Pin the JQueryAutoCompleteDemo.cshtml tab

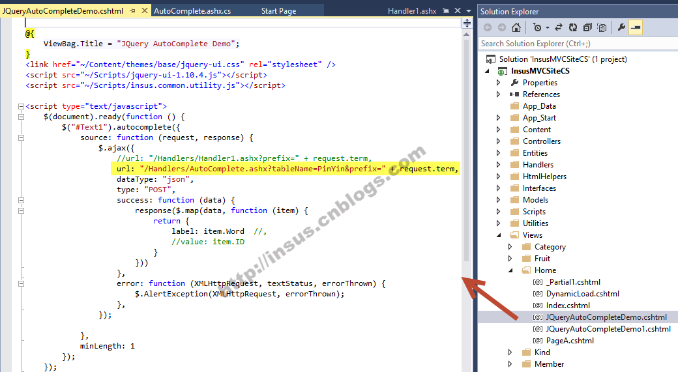(133, 11)
